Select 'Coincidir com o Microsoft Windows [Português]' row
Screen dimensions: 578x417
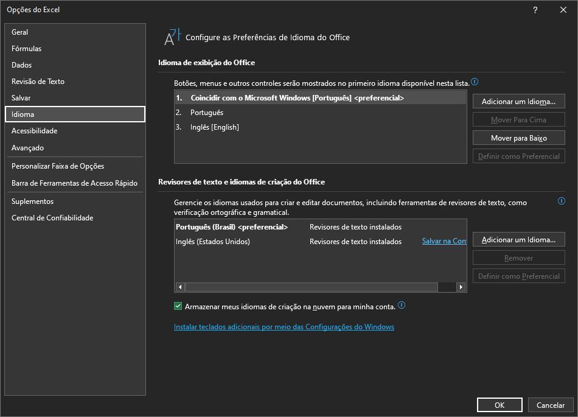(x=320, y=98)
